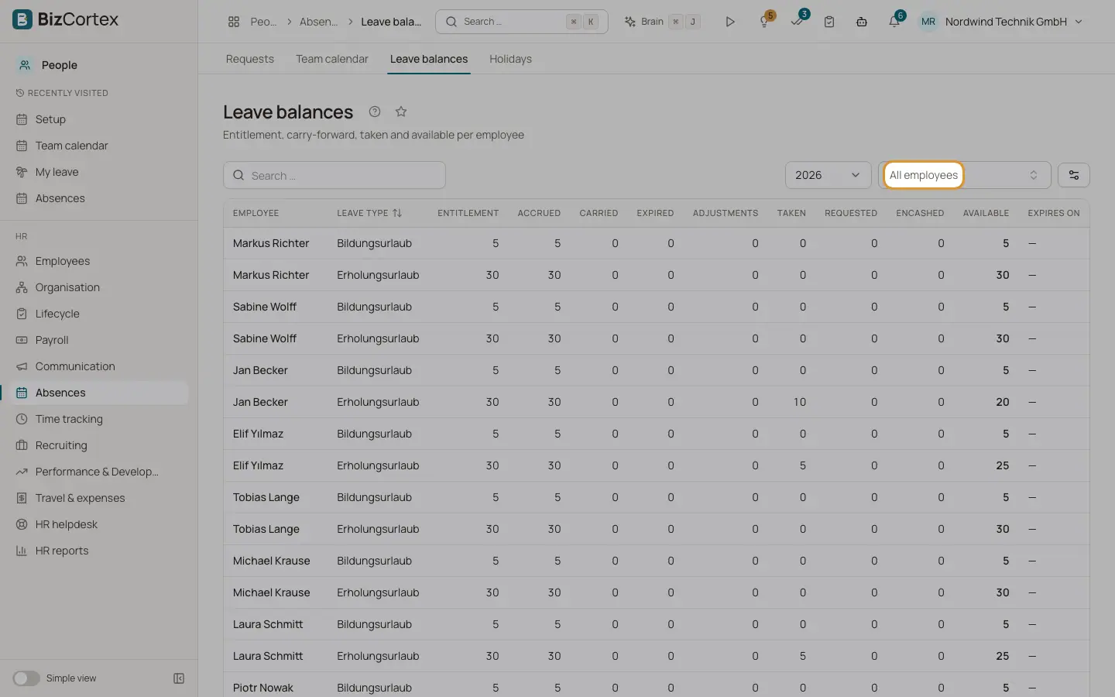Open the table filter settings icon
The height and width of the screenshot is (697, 1115).
pos(1074,175)
